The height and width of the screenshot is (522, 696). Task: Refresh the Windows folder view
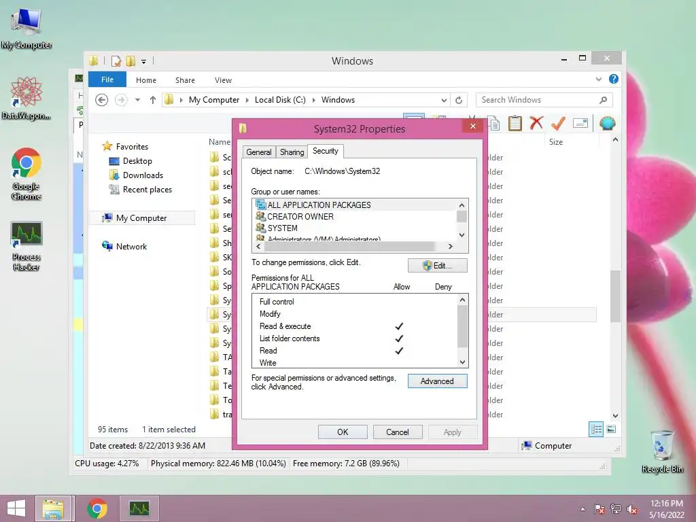[459, 101]
